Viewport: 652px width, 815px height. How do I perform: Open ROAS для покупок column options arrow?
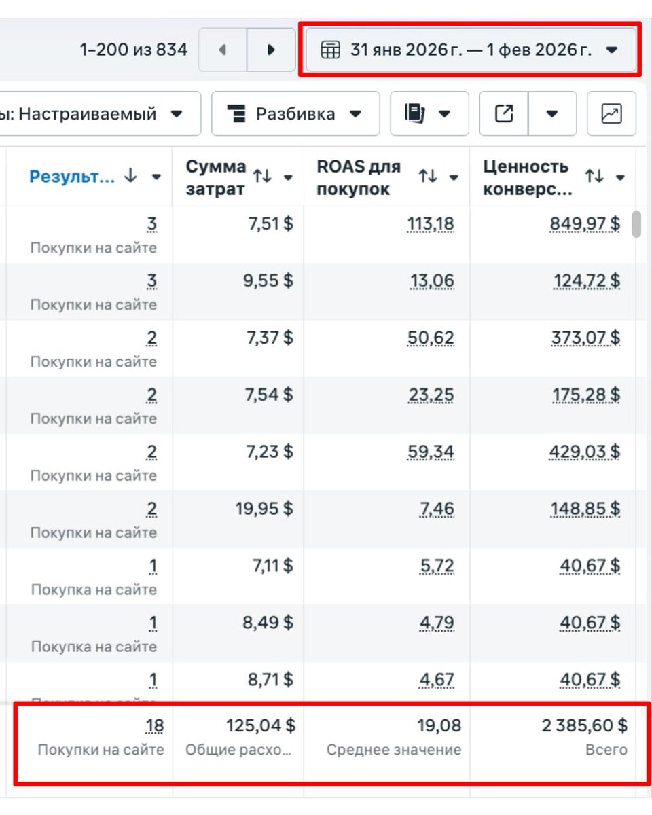(454, 177)
